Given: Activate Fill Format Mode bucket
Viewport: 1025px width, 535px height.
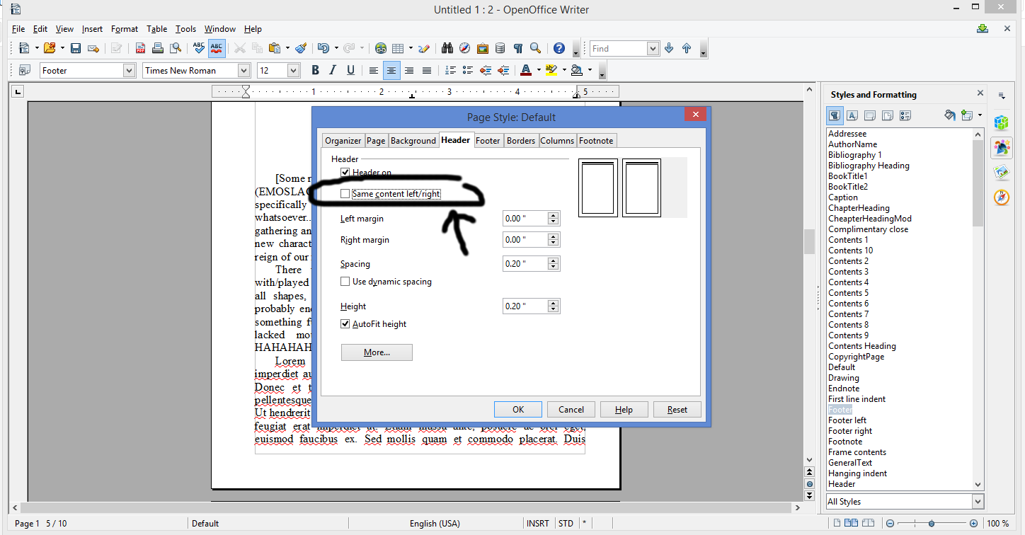Looking at the screenshot, I should pyautogui.click(x=951, y=115).
